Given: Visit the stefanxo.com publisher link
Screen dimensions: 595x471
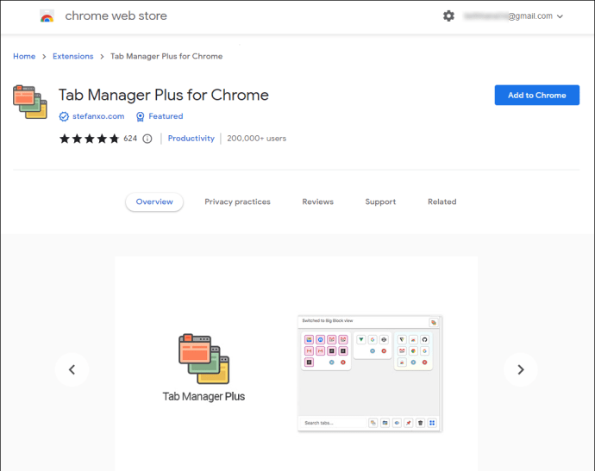Looking at the screenshot, I should tap(98, 116).
